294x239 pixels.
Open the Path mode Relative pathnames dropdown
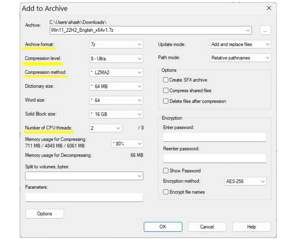241,58
